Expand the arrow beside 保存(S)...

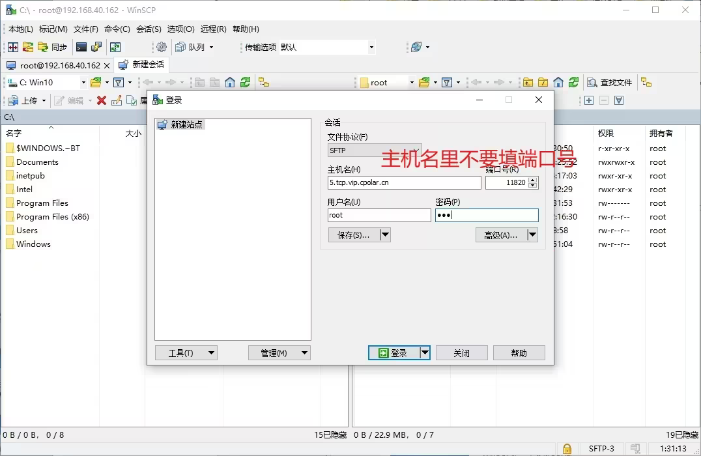coord(386,235)
